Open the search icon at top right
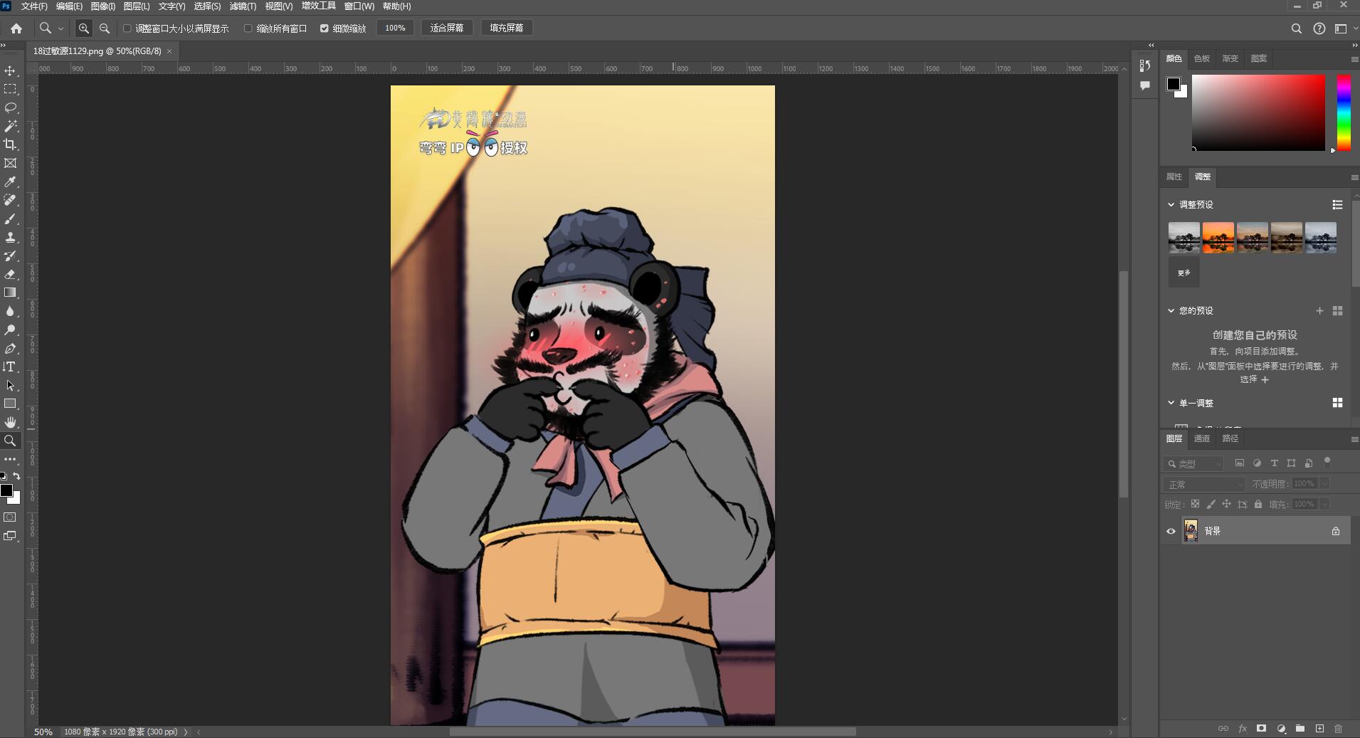This screenshot has width=1360, height=738. [x=1296, y=28]
